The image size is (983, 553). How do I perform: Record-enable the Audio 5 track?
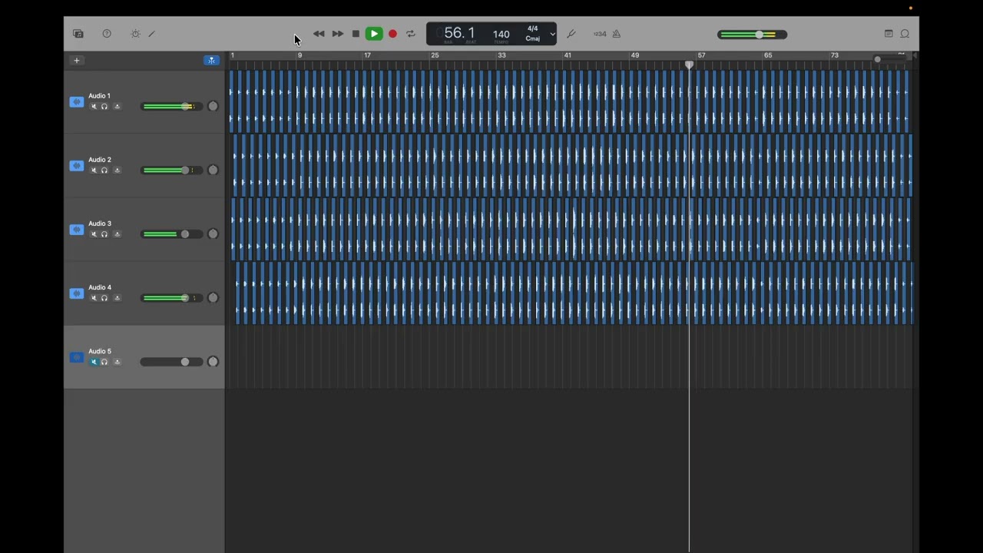[x=117, y=362]
